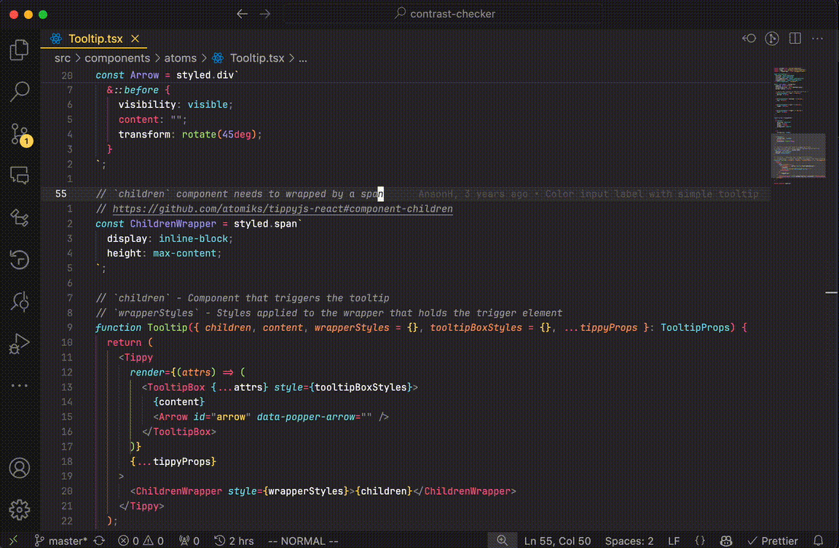Close the Tooltip.tsx tab
The height and width of the screenshot is (548, 839).
coord(135,39)
